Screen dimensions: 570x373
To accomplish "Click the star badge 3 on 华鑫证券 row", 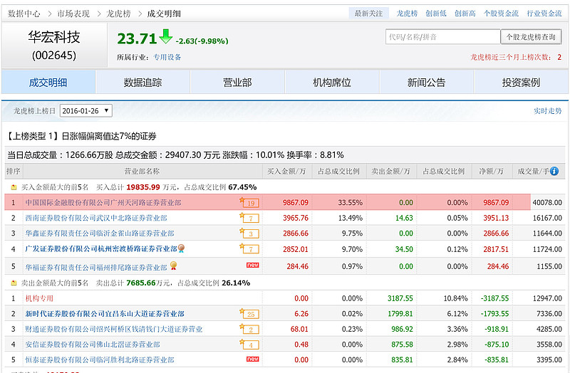I will click(x=249, y=233).
